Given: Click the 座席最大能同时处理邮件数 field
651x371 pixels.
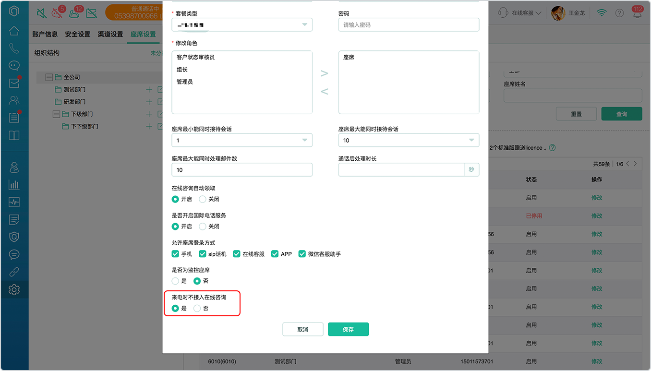Looking at the screenshot, I should click(x=242, y=169).
